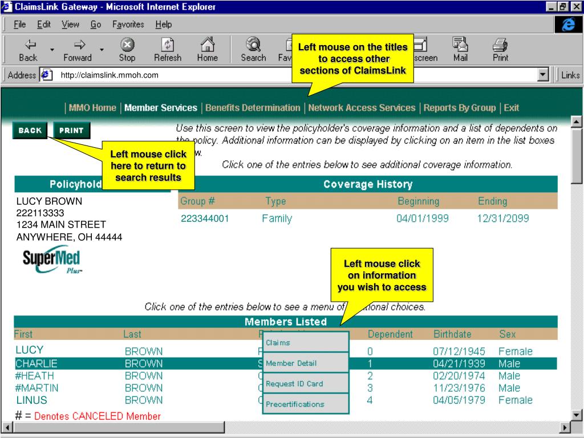This screenshot has height=438, width=584.
Task: Click birthdate 04/05/1979
Action: click(459, 400)
